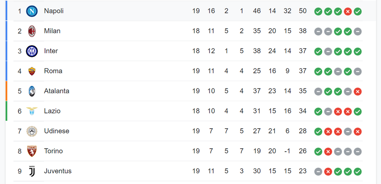Click the Milan club crest
Viewport: 381px width, 184px height.
32,31
